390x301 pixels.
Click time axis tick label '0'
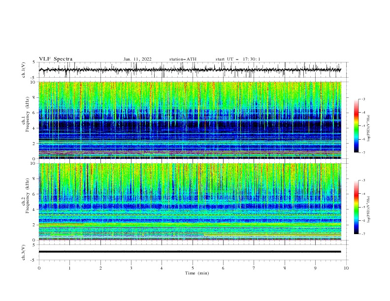point(39,268)
